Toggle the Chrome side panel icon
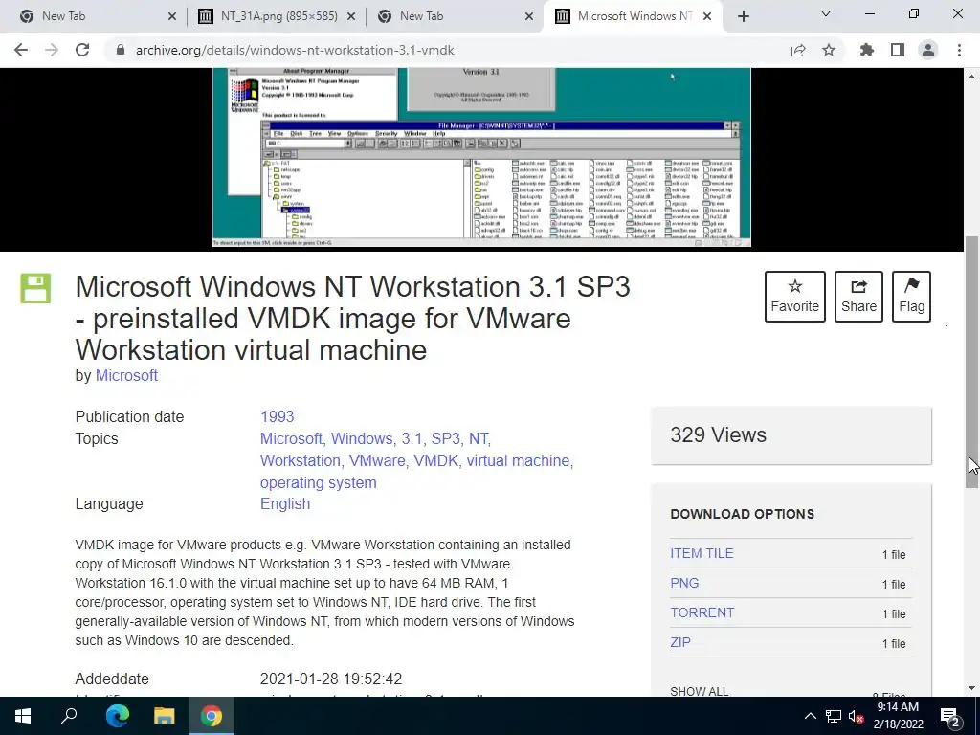This screenshot has width=980, height=735. [x=898, y=50]
